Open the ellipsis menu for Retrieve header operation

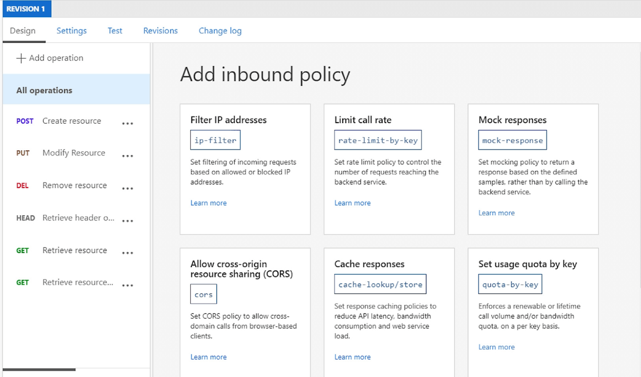coord(128,221)
